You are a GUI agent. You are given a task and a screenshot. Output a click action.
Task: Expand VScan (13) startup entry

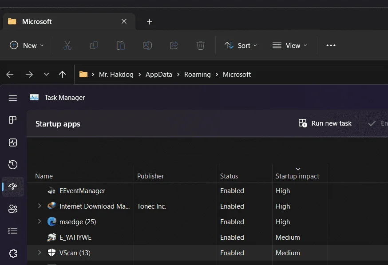[40, 253]
